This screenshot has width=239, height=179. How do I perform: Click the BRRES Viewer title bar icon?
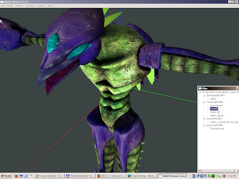(2, 2)
